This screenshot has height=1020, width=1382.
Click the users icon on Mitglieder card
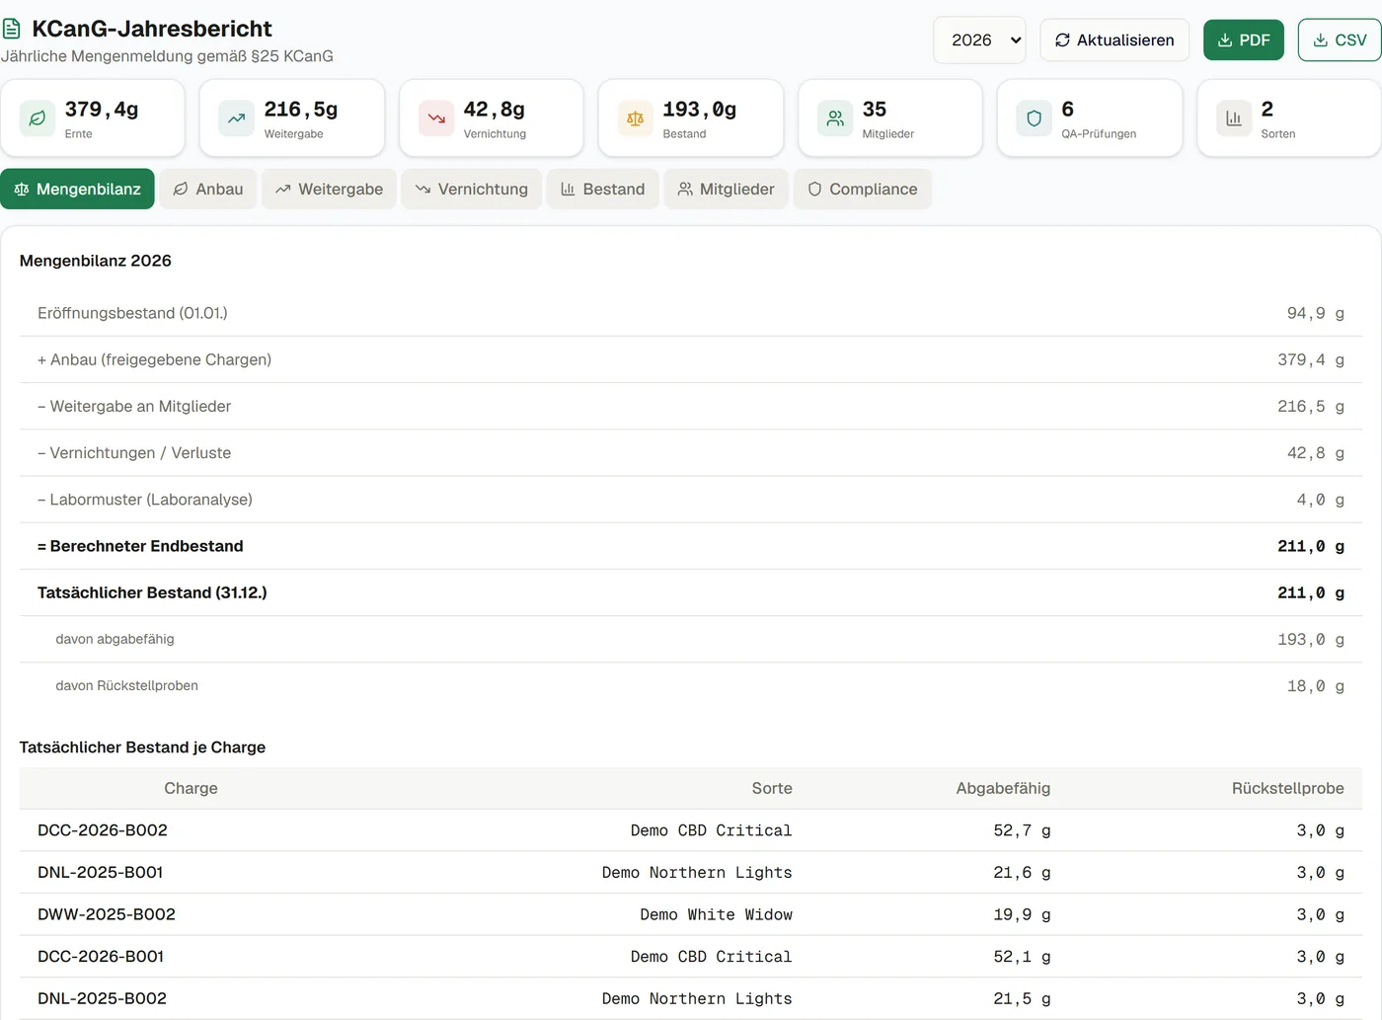click(x=835, y=118)
